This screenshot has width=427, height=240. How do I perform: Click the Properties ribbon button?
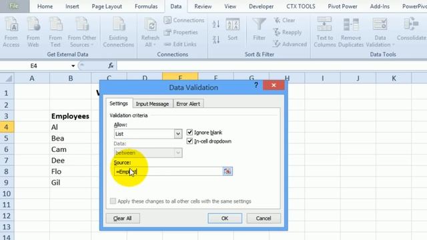point(181,32)
